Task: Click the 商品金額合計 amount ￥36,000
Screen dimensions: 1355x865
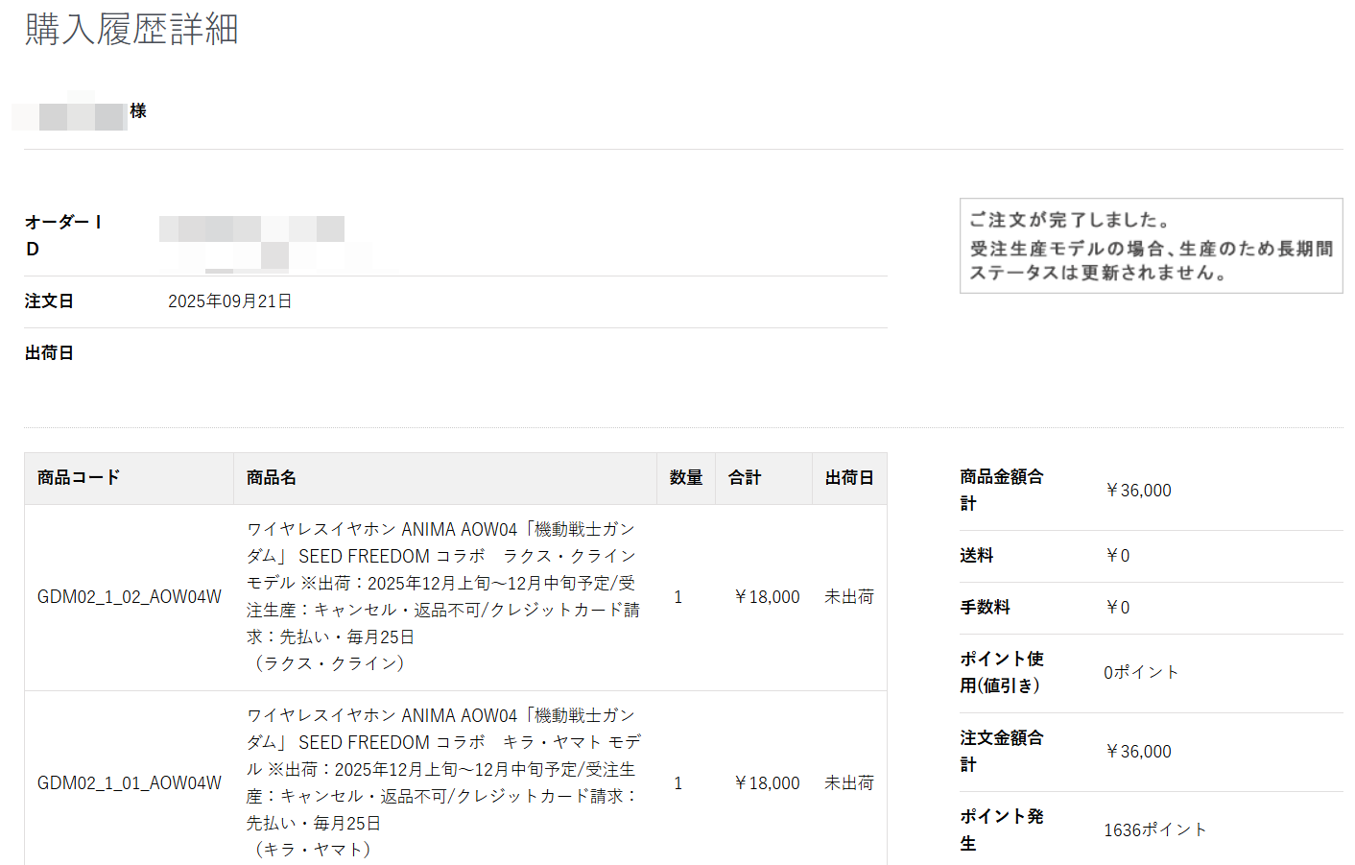Action: 1138,491
